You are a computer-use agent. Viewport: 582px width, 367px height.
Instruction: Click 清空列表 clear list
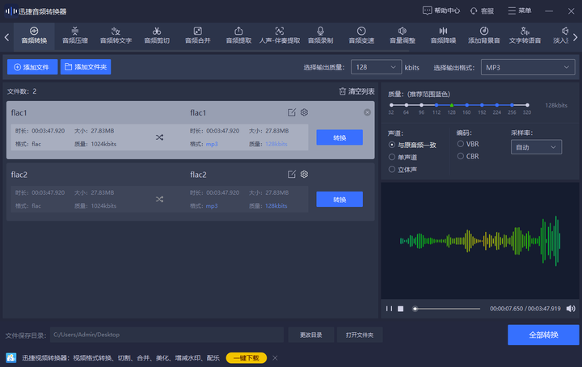click(x=356, y=91)
